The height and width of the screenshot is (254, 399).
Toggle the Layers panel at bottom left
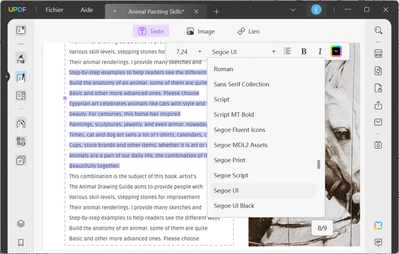click(x=21, y=224)
